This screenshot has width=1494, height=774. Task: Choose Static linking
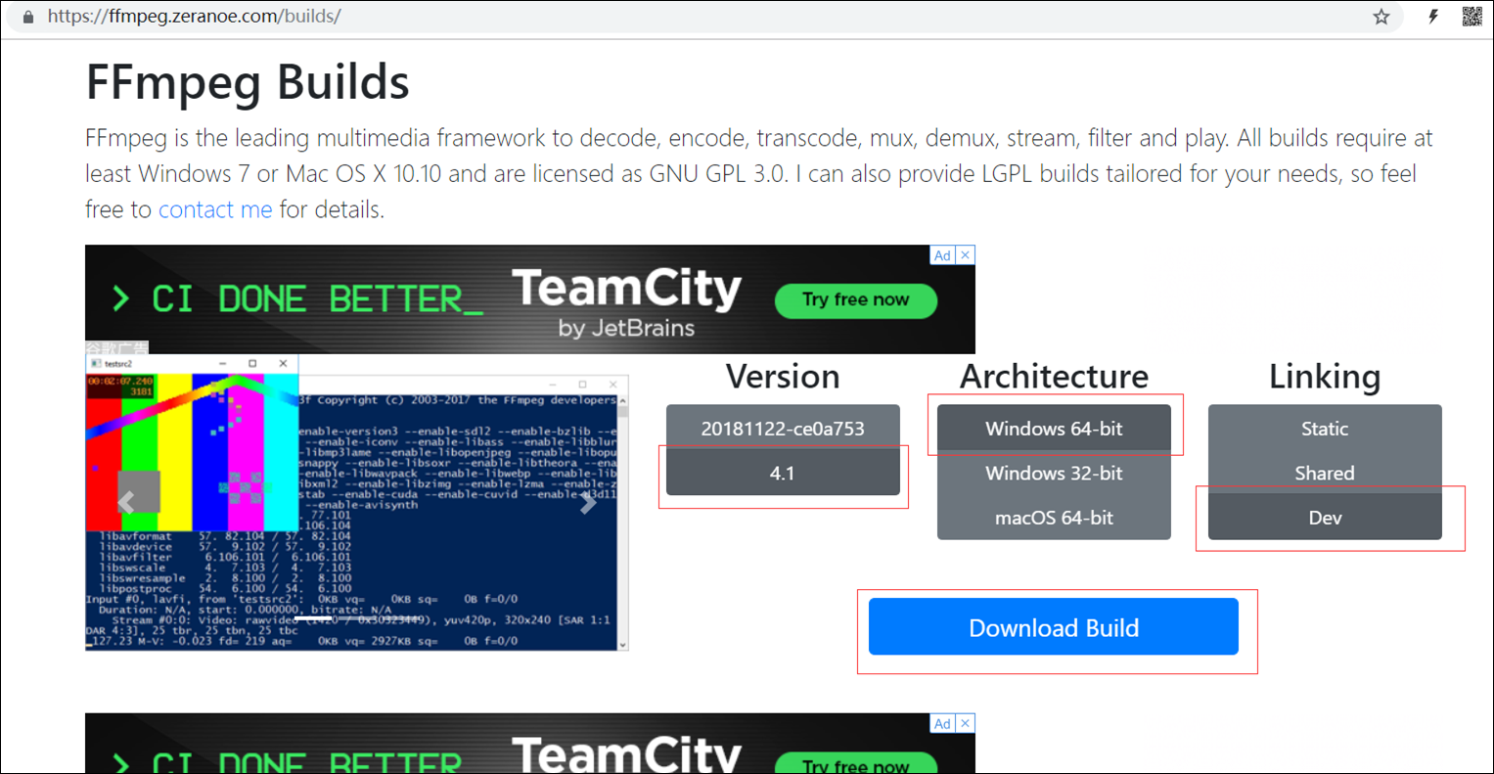click(x=1324, y=428)
